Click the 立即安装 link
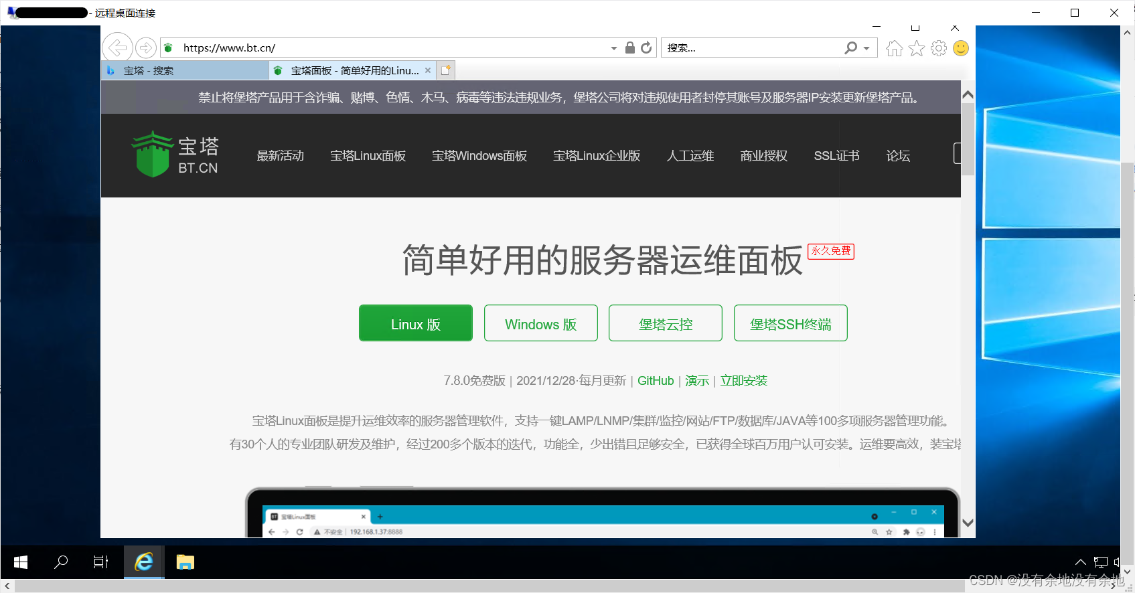 pos(744,381)
